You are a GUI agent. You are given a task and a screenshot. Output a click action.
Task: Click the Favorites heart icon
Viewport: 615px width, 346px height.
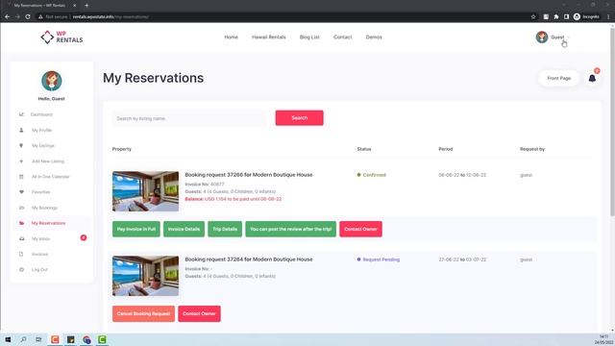pos(21,192)
